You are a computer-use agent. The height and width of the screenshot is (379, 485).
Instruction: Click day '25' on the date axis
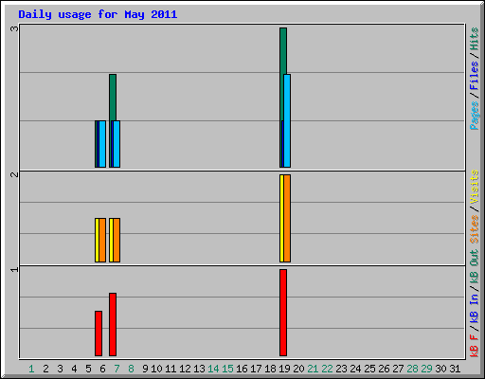[369, 369]
